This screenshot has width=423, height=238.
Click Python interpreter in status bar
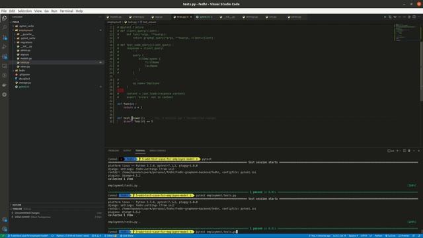[x=73, y=236]
